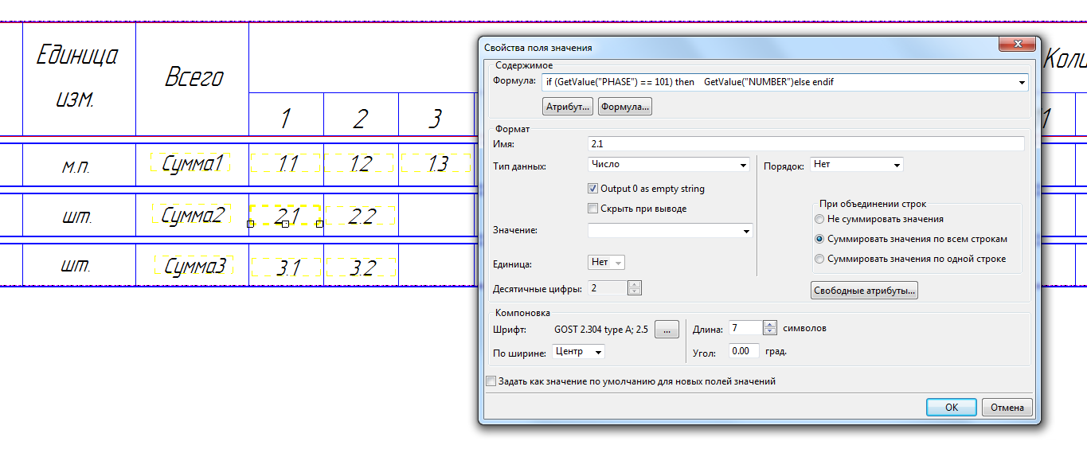
Task: Open the font chooser ellipsis button
Action: click(x=667, y=329)
